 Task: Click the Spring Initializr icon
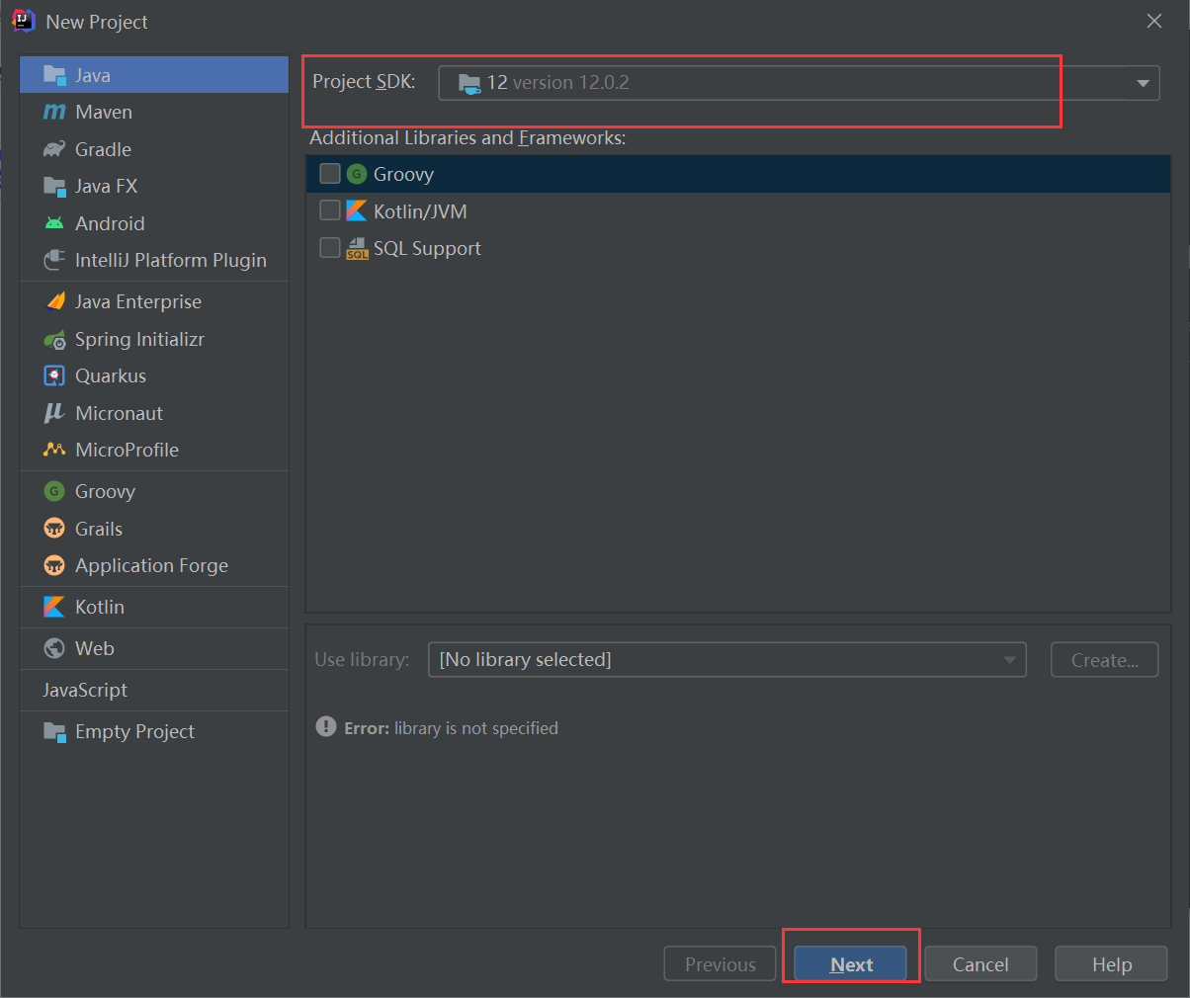54,339
